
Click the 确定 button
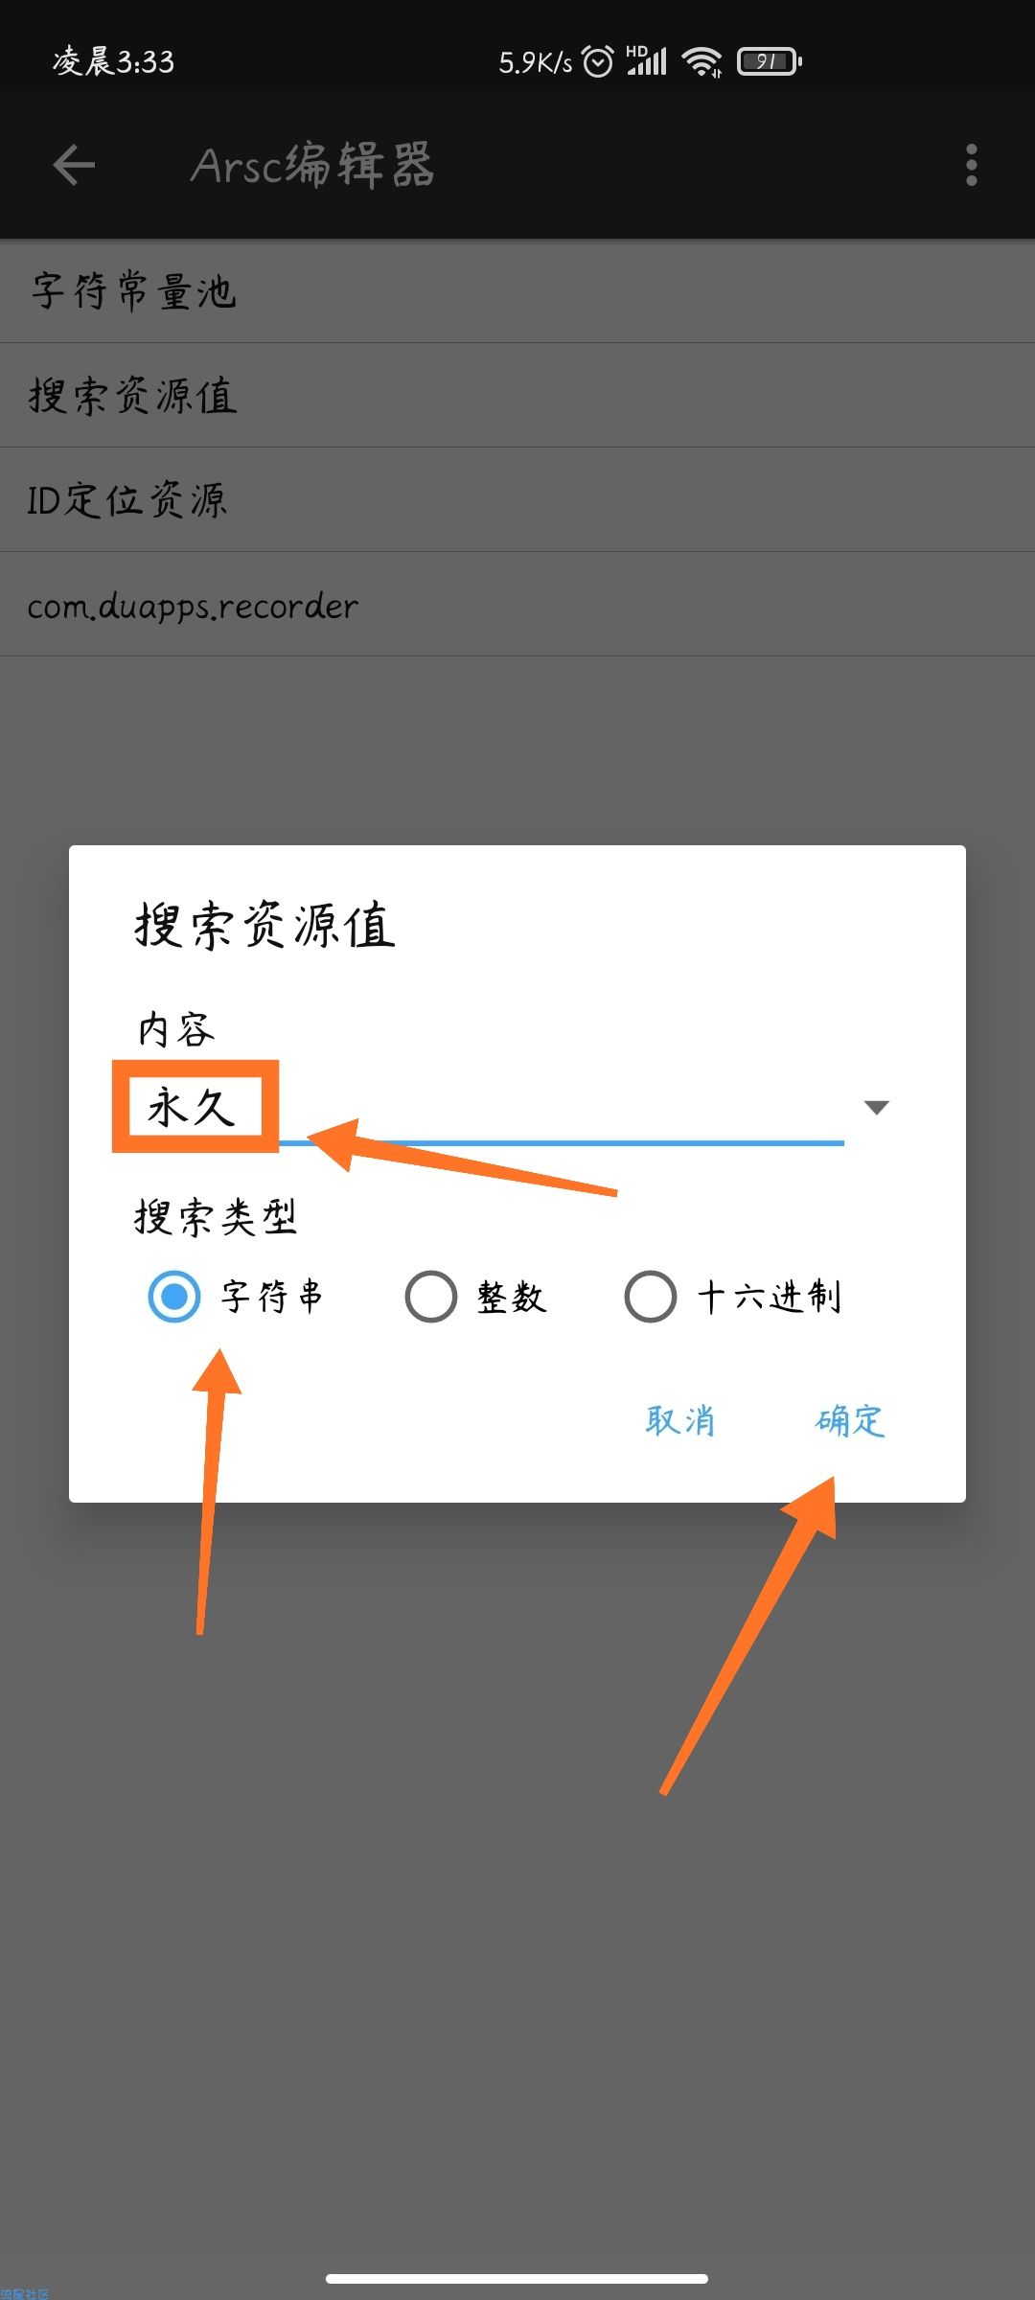pos(850,1420)
